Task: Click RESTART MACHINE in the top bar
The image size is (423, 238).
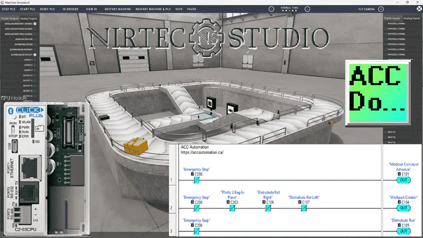Action: [117, 9]
